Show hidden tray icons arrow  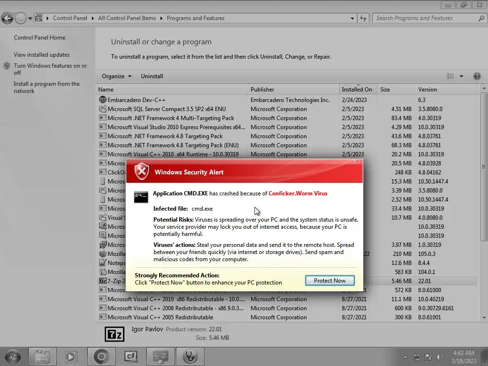click(405, 357)
